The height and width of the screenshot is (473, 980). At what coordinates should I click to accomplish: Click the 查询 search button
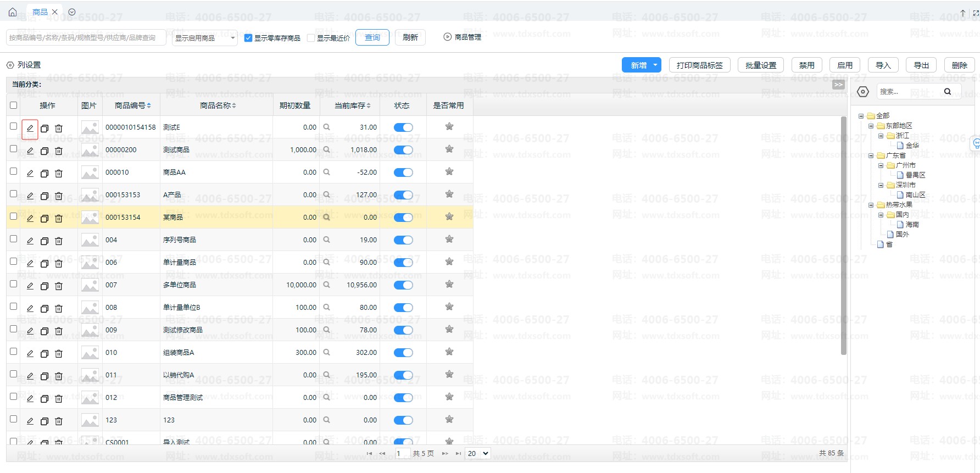pyautogui.click(x=372, y=37)
